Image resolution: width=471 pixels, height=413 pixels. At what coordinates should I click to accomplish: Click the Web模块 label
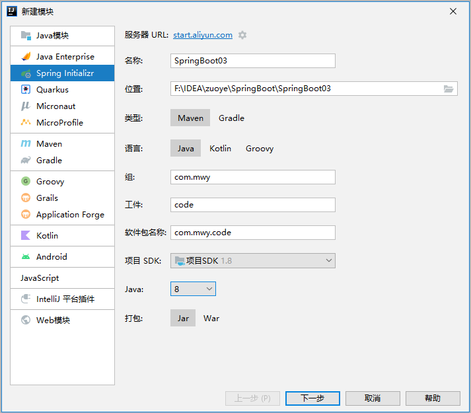click(x=53, y=320)
